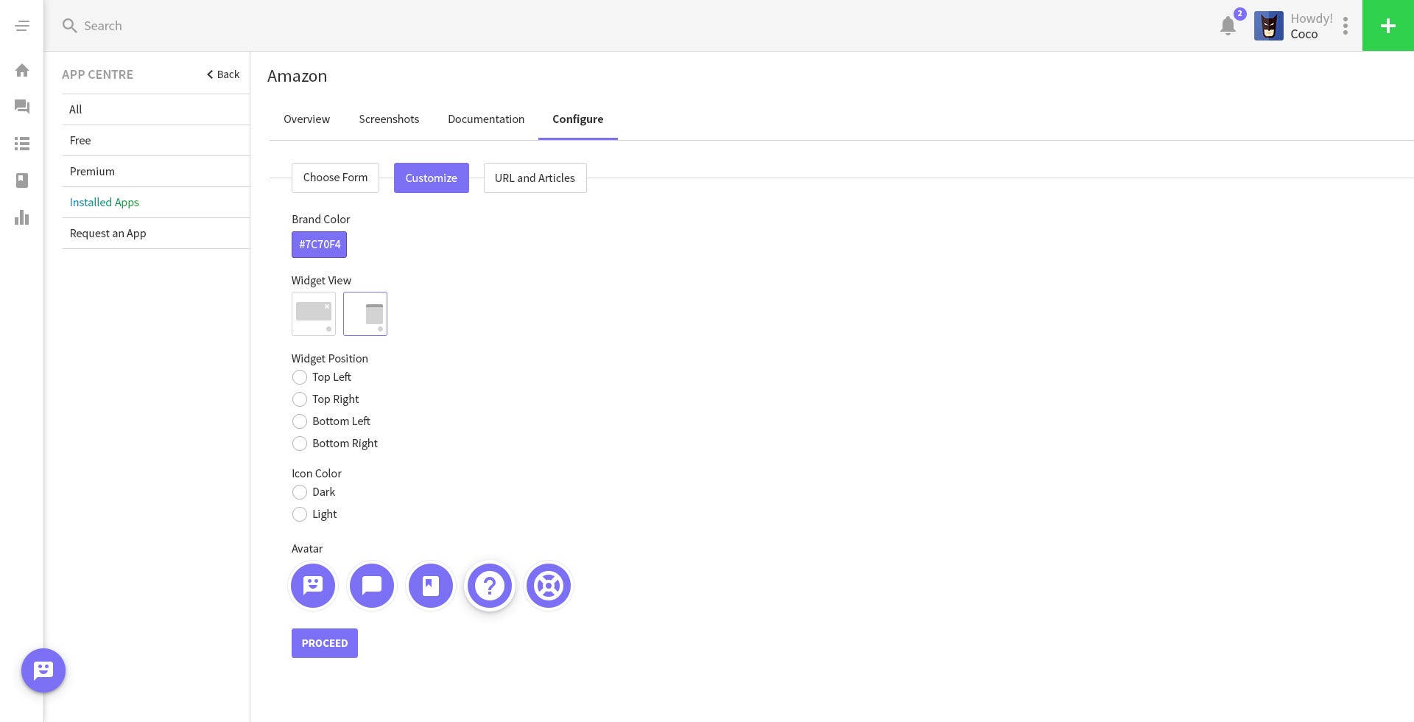Click the Coco profile avatar image
Image resolution: width=1414 pixels, height=722 pixels.
coord(1269,26)
